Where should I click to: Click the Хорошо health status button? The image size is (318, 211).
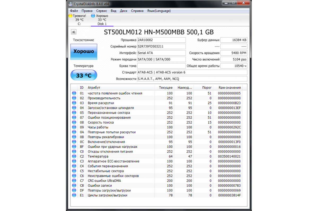point(84,51)
